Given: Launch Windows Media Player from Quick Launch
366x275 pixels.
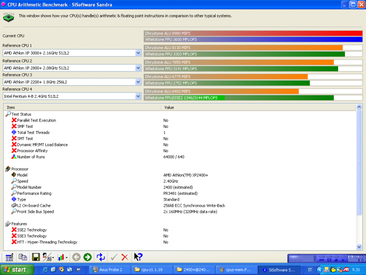Looking at the screenshot, I should (x=62, y=269).
